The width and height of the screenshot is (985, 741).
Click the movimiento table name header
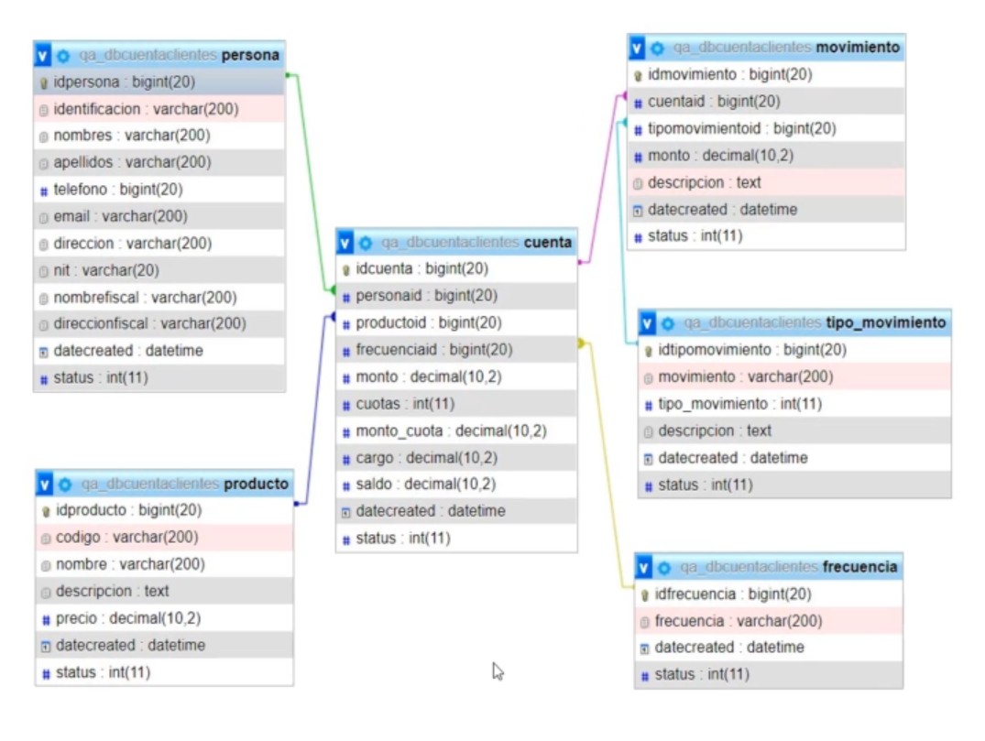[x=858, y=48]
